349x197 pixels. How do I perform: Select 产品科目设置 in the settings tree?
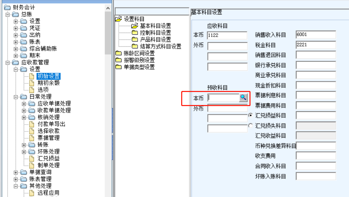coord(155,39)
